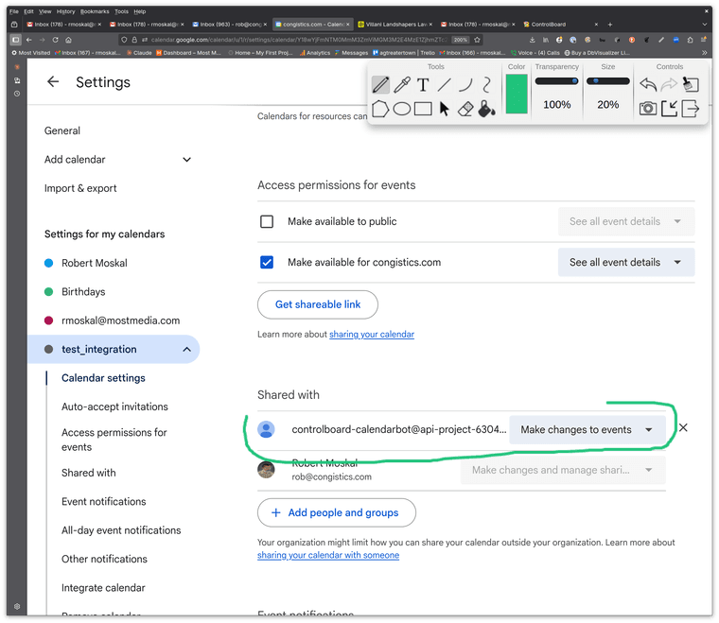The height and width of the screenshot is (623, 719).
Task: Open the See all event details dropdown for congistics.com
Action: tap(625, 262)
